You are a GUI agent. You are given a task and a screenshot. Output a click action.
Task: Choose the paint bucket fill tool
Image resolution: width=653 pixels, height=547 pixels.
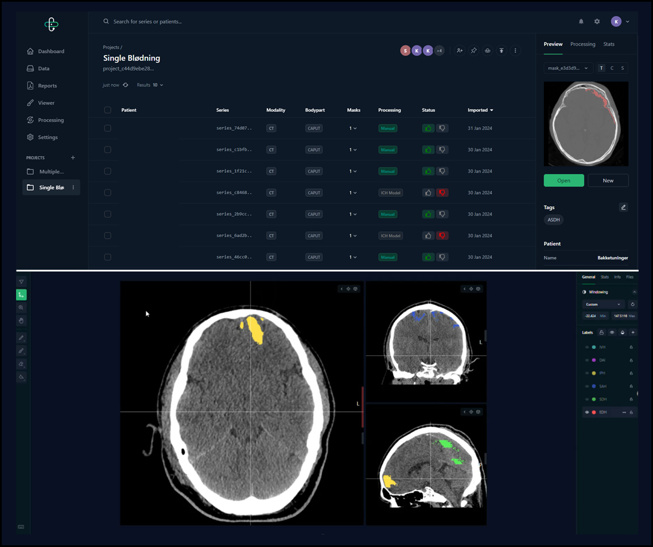click(x=21, y=377)
